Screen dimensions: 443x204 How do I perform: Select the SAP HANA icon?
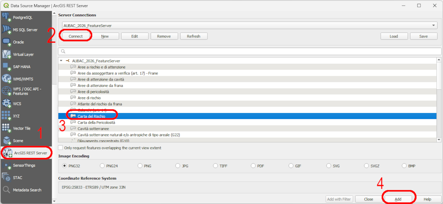point(7,67)
